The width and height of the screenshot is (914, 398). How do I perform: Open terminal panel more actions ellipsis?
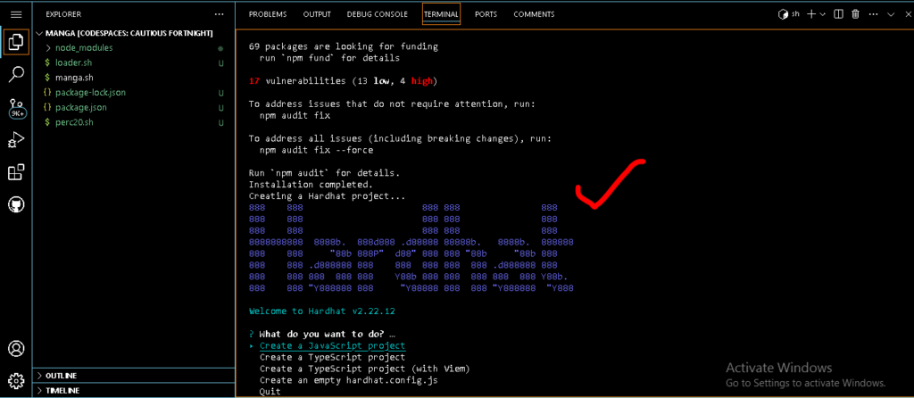(873, 14)
